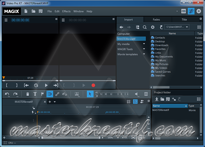Open the path dropdown C:\Users\MAST...
The image size is (205, 147).
click(x=177, y=27)
